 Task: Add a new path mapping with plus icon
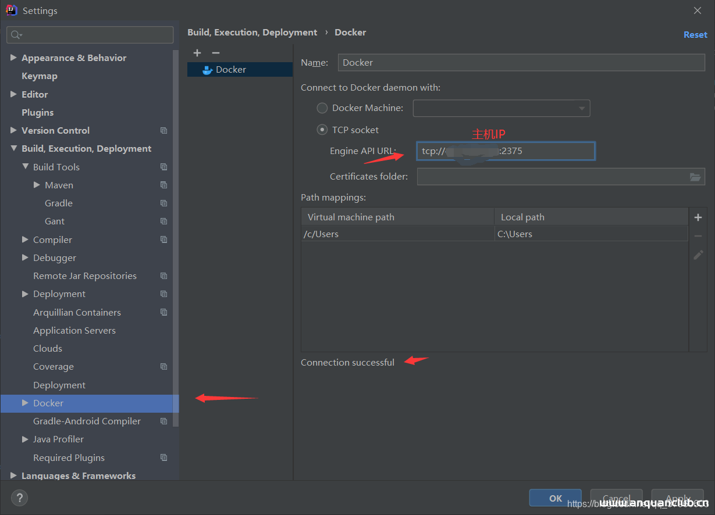coord(698,217)
